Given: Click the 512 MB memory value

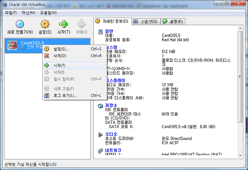Looking at the screenshot, I should tap(168, 52).
